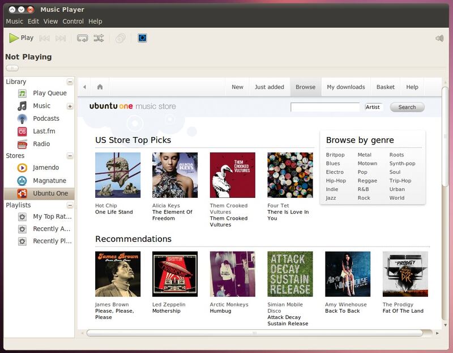This screenshot has height=353, width=453.
Task: Toggle repeat playback mode
Action: 83,39
